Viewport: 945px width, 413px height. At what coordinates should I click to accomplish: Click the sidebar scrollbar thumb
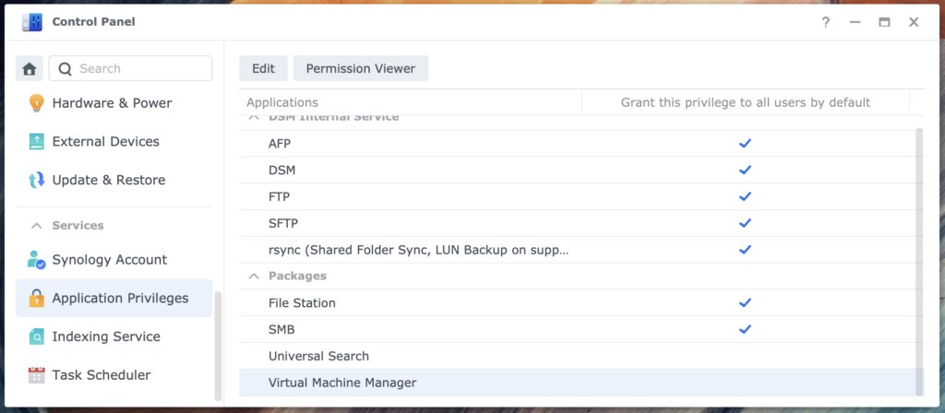click(218, 346)
